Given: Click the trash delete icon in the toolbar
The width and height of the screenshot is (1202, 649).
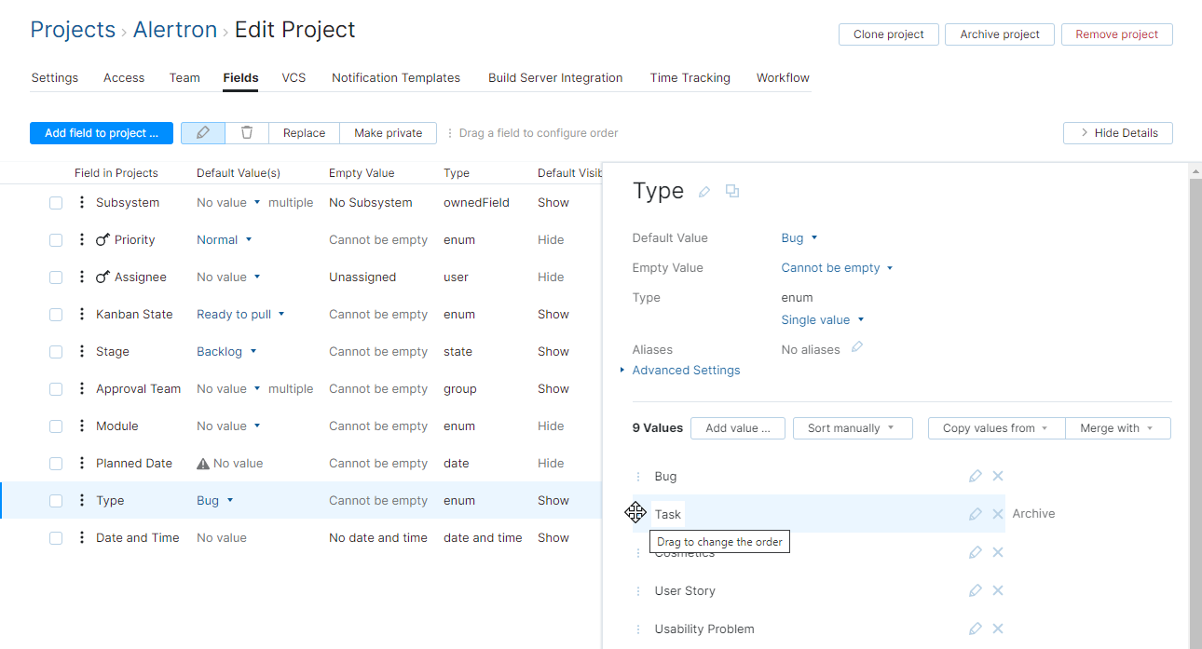Looking at the screenshot, I should [246, 132].
